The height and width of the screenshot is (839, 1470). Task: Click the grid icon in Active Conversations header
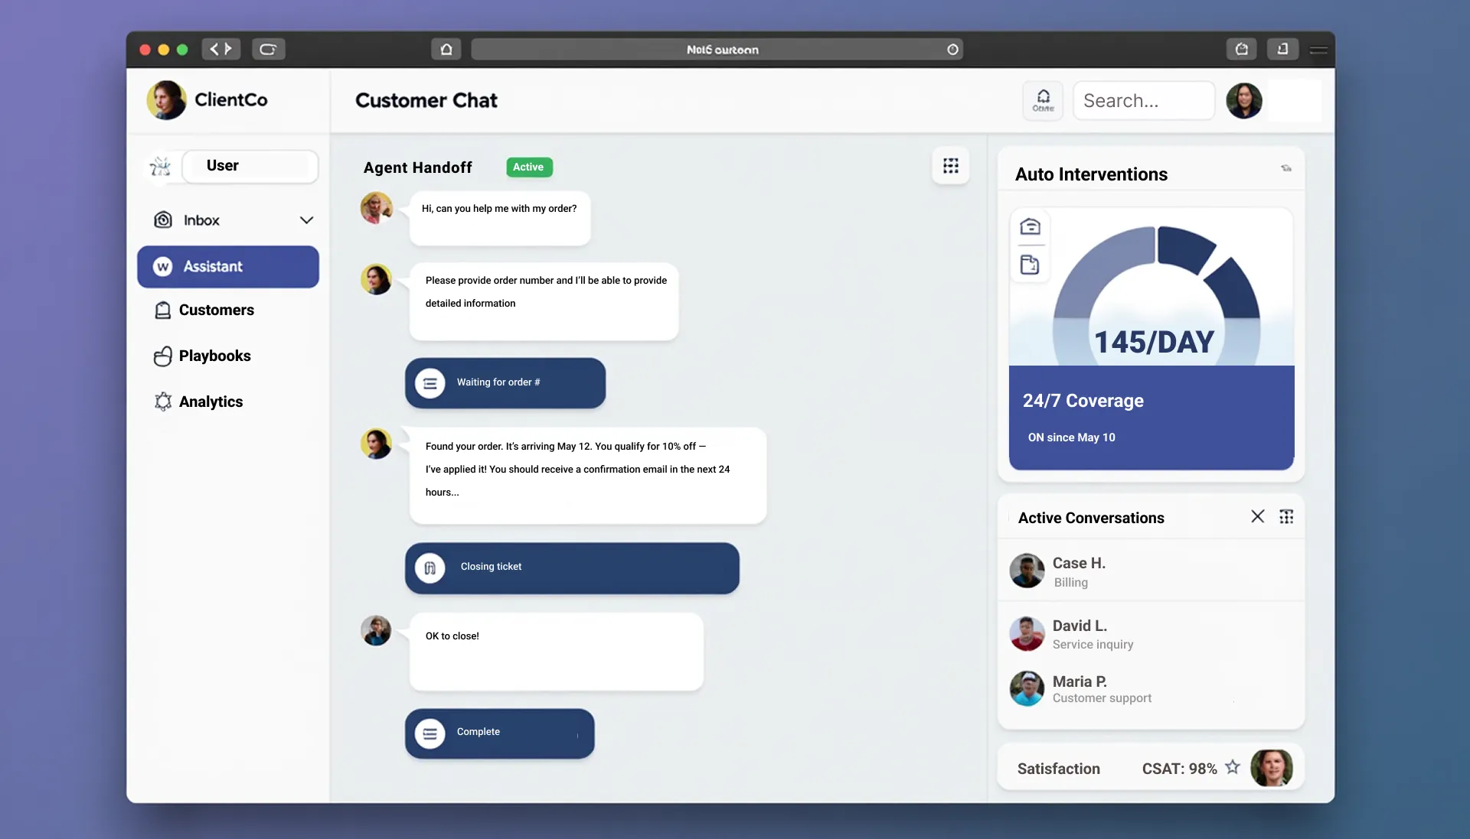pyautogui.click(x=1287, y=516)
